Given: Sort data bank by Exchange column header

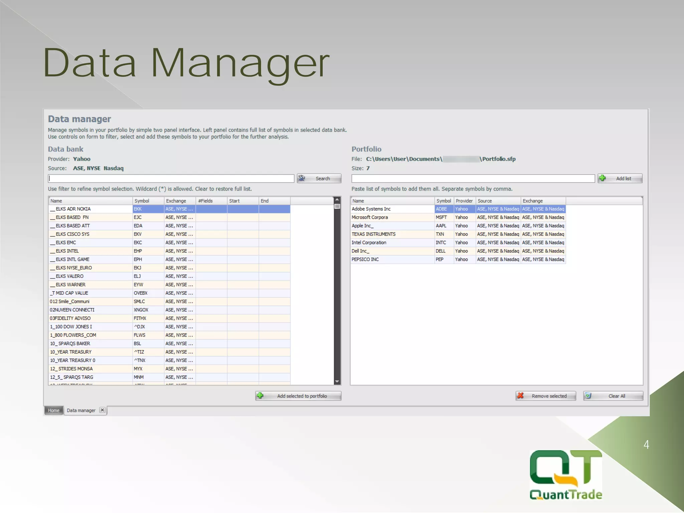Looking at the screenshot, I should point(180,201).
